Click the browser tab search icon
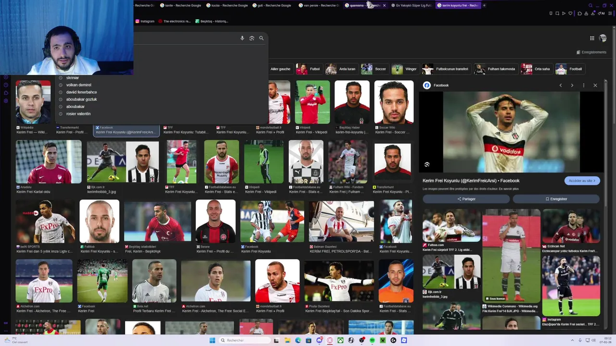This screenshot has width=616, height=346. coord(590,5)
